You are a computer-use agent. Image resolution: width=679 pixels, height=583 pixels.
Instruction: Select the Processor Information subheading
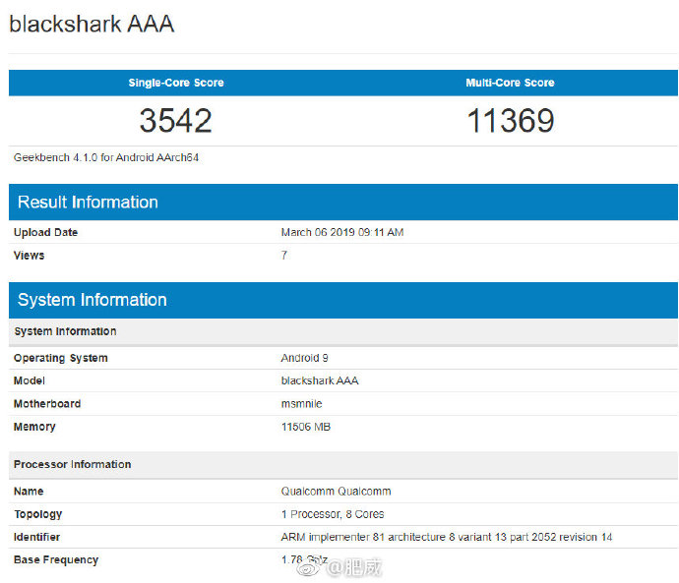pos(72,464)
